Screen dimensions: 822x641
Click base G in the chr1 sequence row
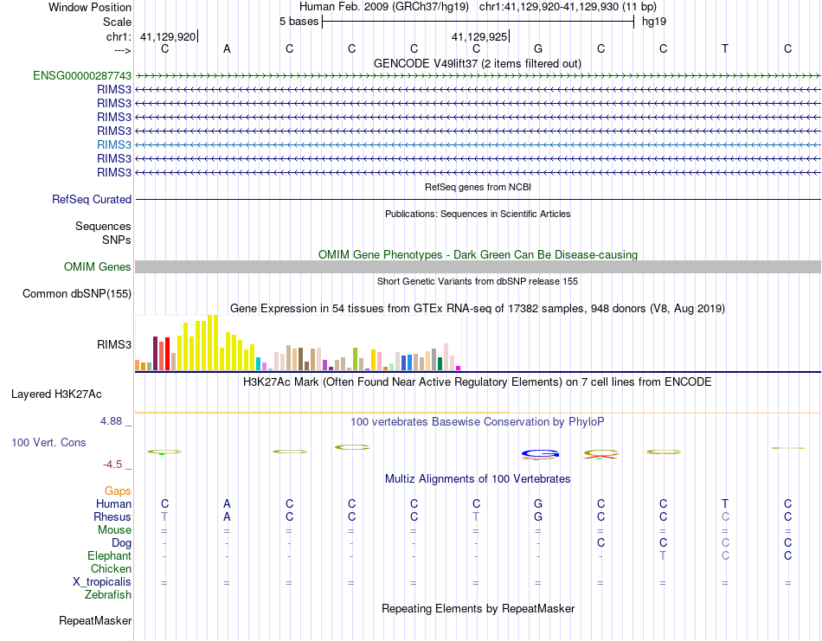coord(538,48)
